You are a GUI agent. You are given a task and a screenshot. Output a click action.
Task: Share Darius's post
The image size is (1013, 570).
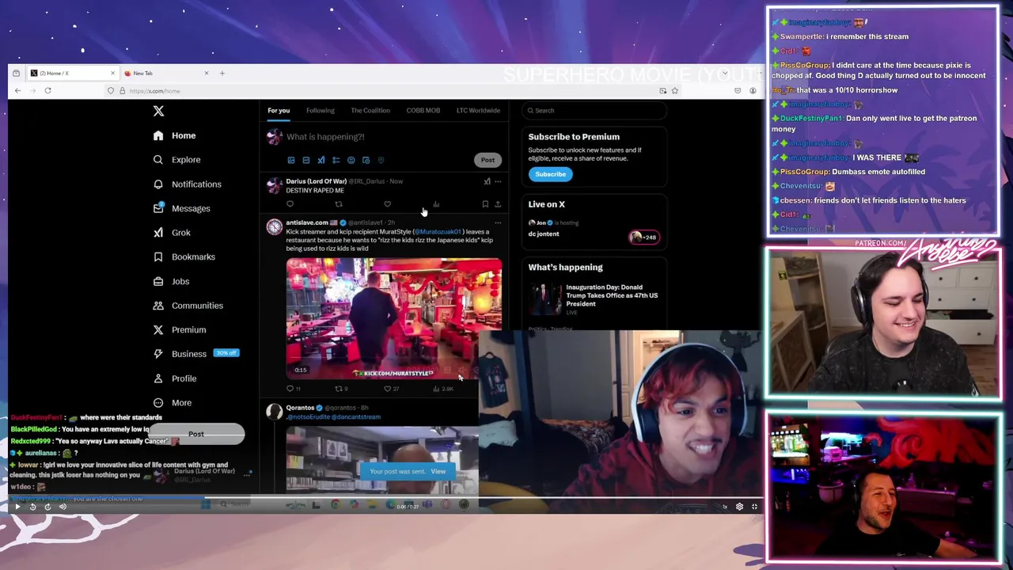(x=498, y=204)
